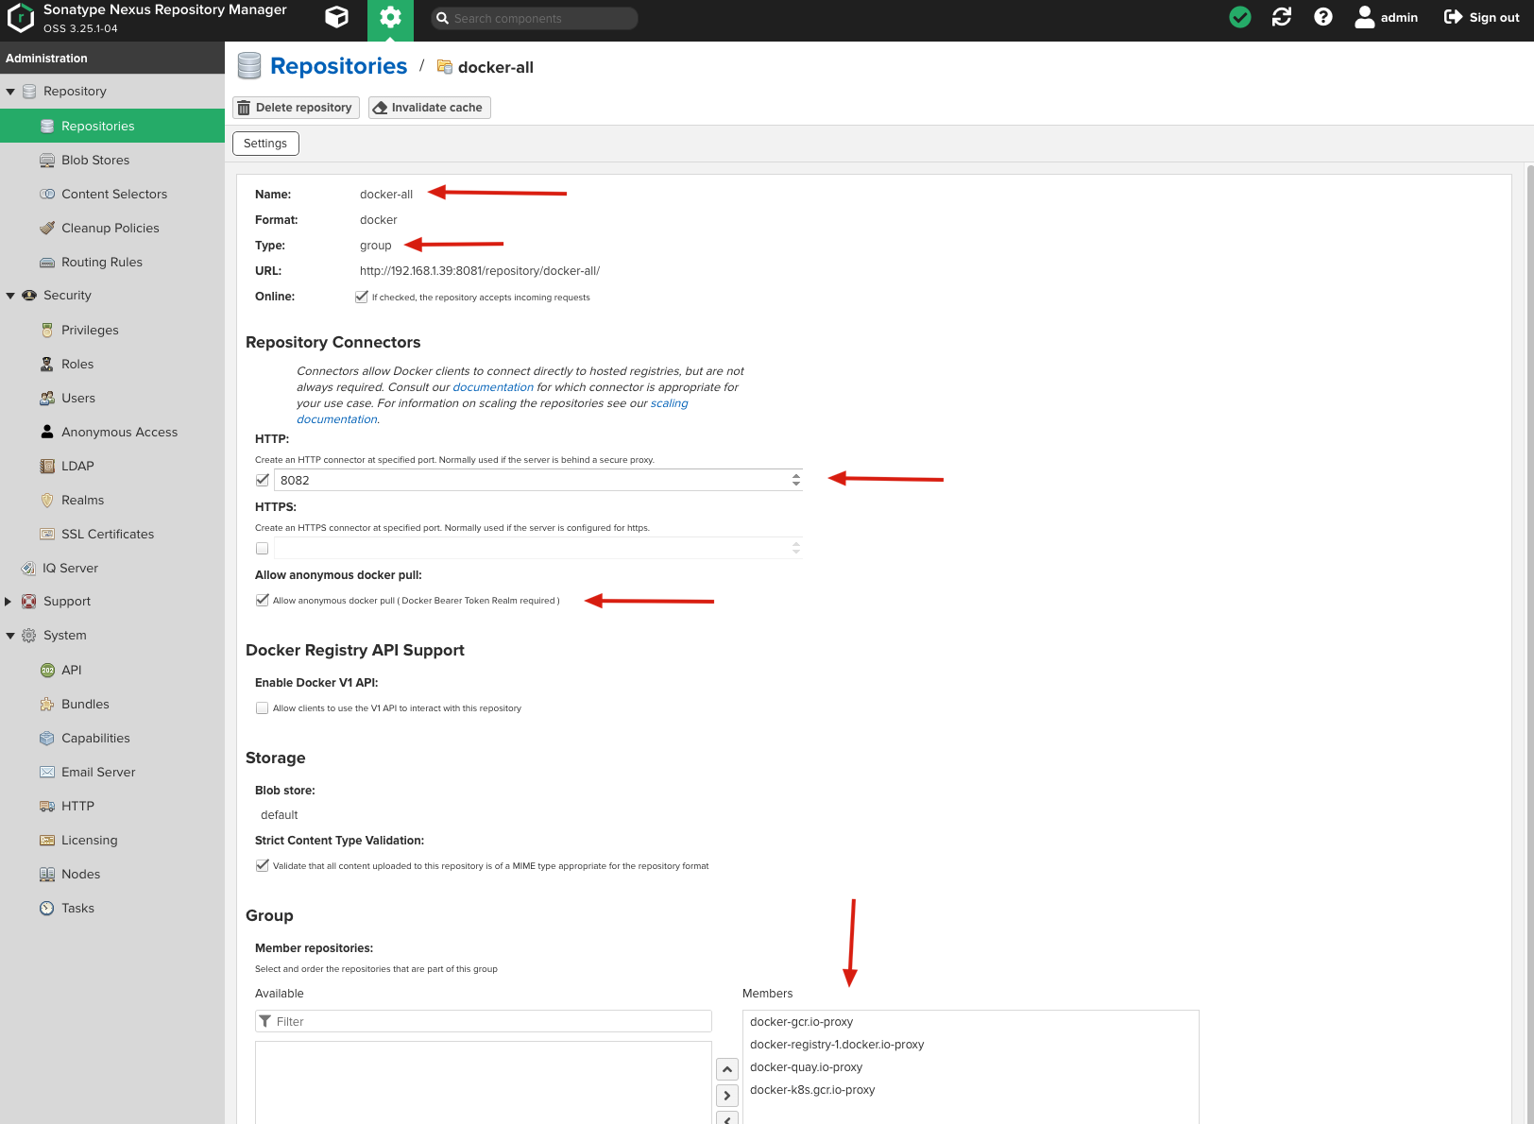The width and height of the screenshot is (1534, 1124).
Task: Collapse the Repository sidebar section
Action: 10,91
